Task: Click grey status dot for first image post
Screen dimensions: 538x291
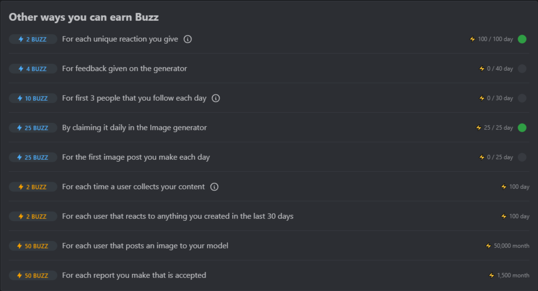Action: pos(522,157)
